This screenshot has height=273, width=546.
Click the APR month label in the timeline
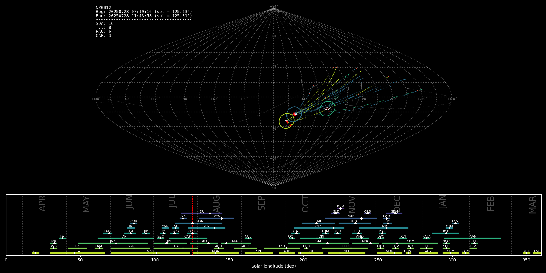click(x=42, y=203)
